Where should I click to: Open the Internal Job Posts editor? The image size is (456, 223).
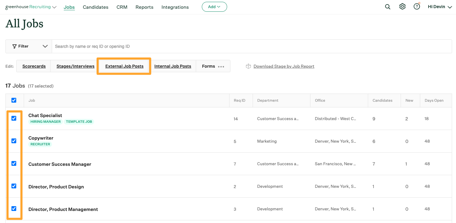click(173, 66)
